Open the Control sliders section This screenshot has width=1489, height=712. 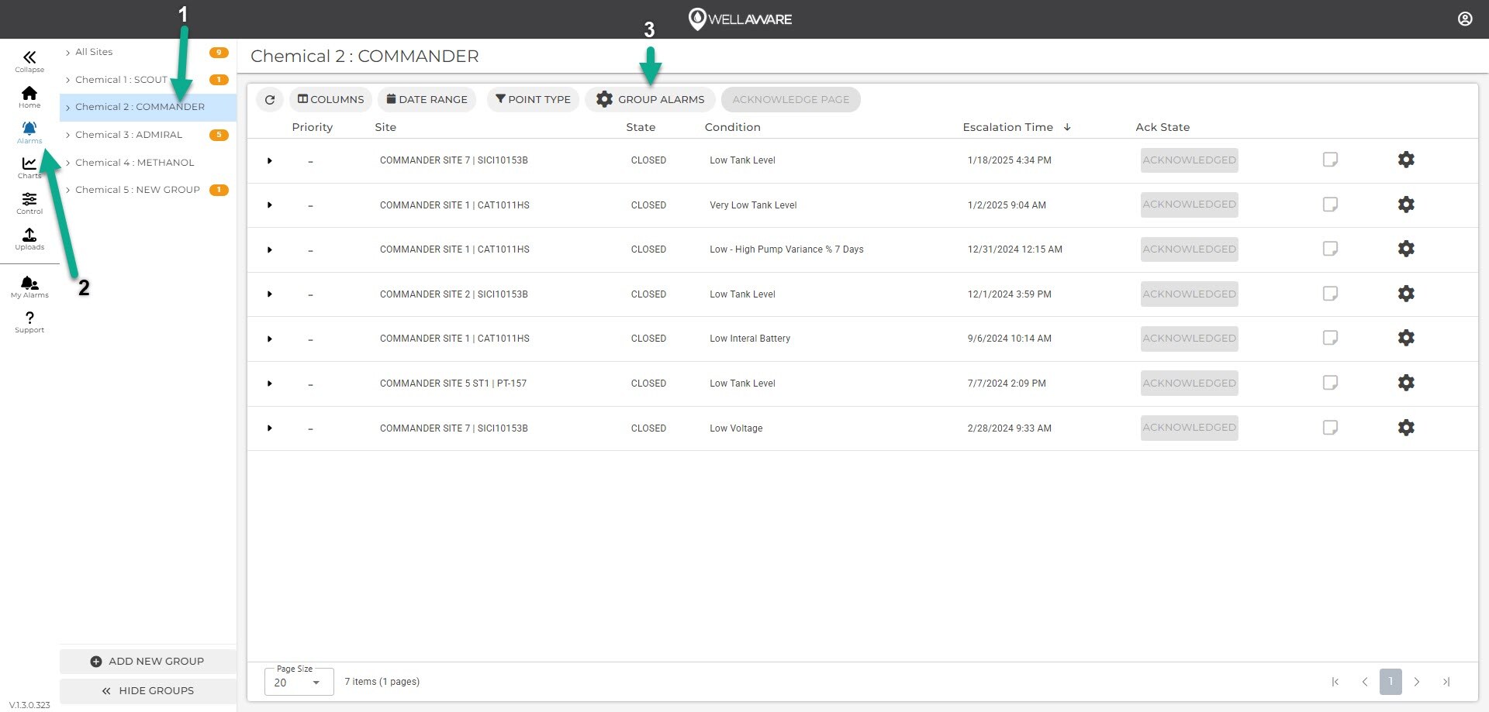(x=29, y=203)
